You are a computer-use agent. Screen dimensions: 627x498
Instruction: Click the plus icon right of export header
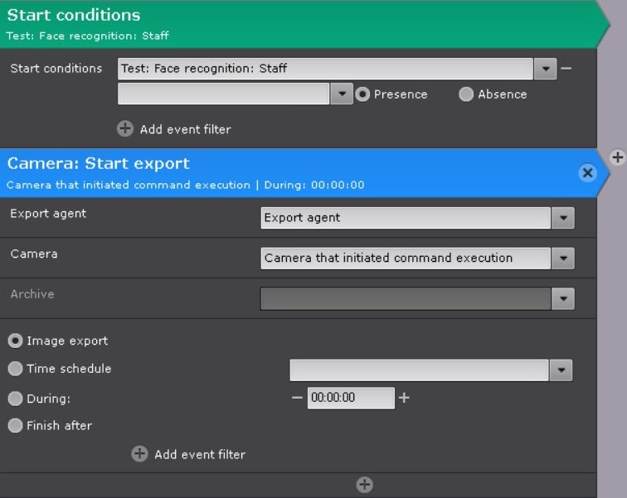coord(617,157)
